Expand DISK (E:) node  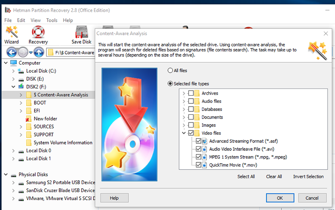(x=13, y=79)
